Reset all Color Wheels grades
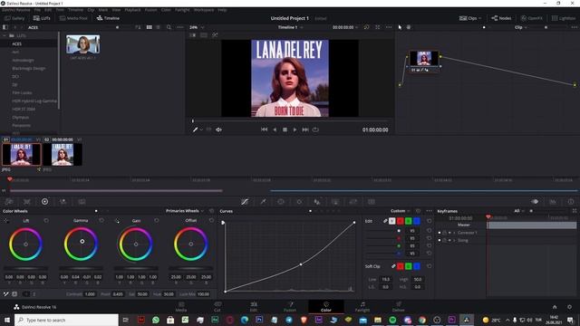The width and height of the screenshot is (580, 326). click(211, 211)
